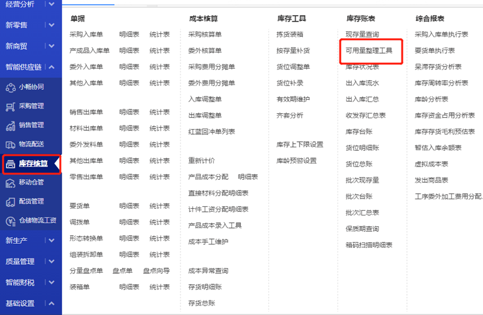Click the 移动仓管 warehouse icon

(x=10, y=183)
